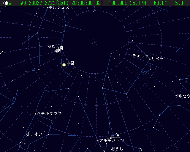This screenshot has height=152, width=190.
Task: Click the 5.0 magnitude limit value
Action: pos(179,3)
